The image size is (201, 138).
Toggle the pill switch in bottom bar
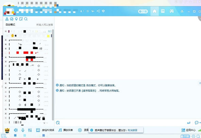185,136
